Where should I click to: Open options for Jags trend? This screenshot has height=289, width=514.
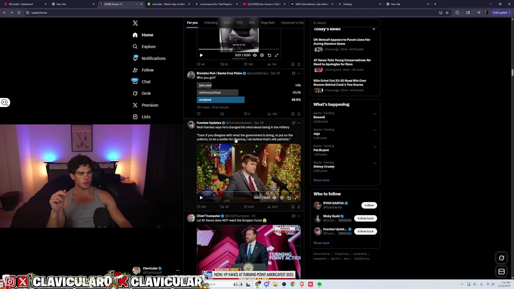click(x=375, y=130)
